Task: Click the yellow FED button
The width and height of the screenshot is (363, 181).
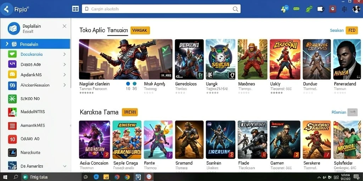Action: (352, 30)
